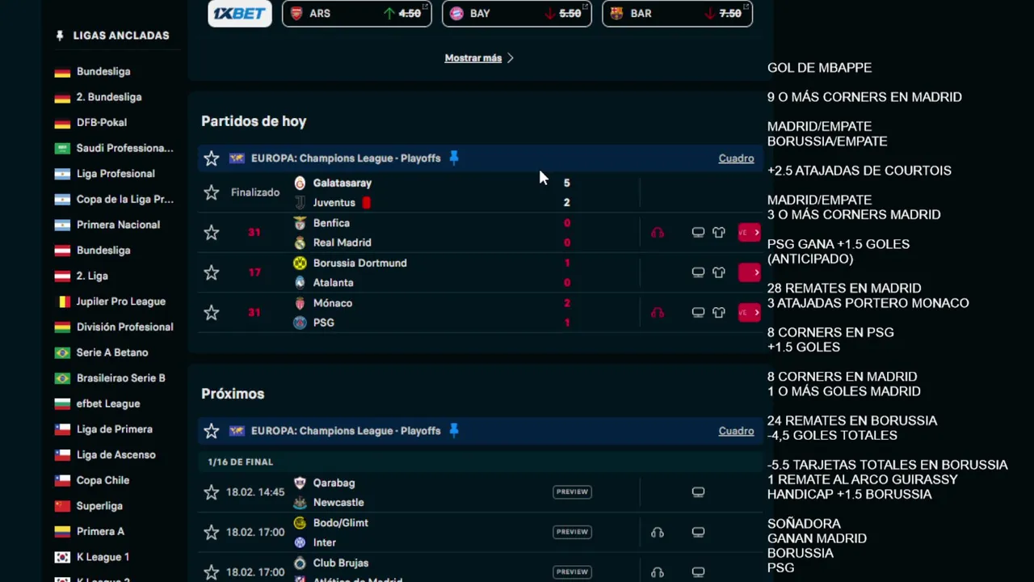Screen dimensions: 1034x582
Task: Click the 1XBET logo
Action: (x=240, y=14)
